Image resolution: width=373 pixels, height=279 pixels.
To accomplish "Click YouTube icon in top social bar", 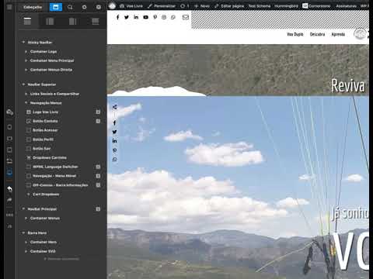I will pos(145,17).
